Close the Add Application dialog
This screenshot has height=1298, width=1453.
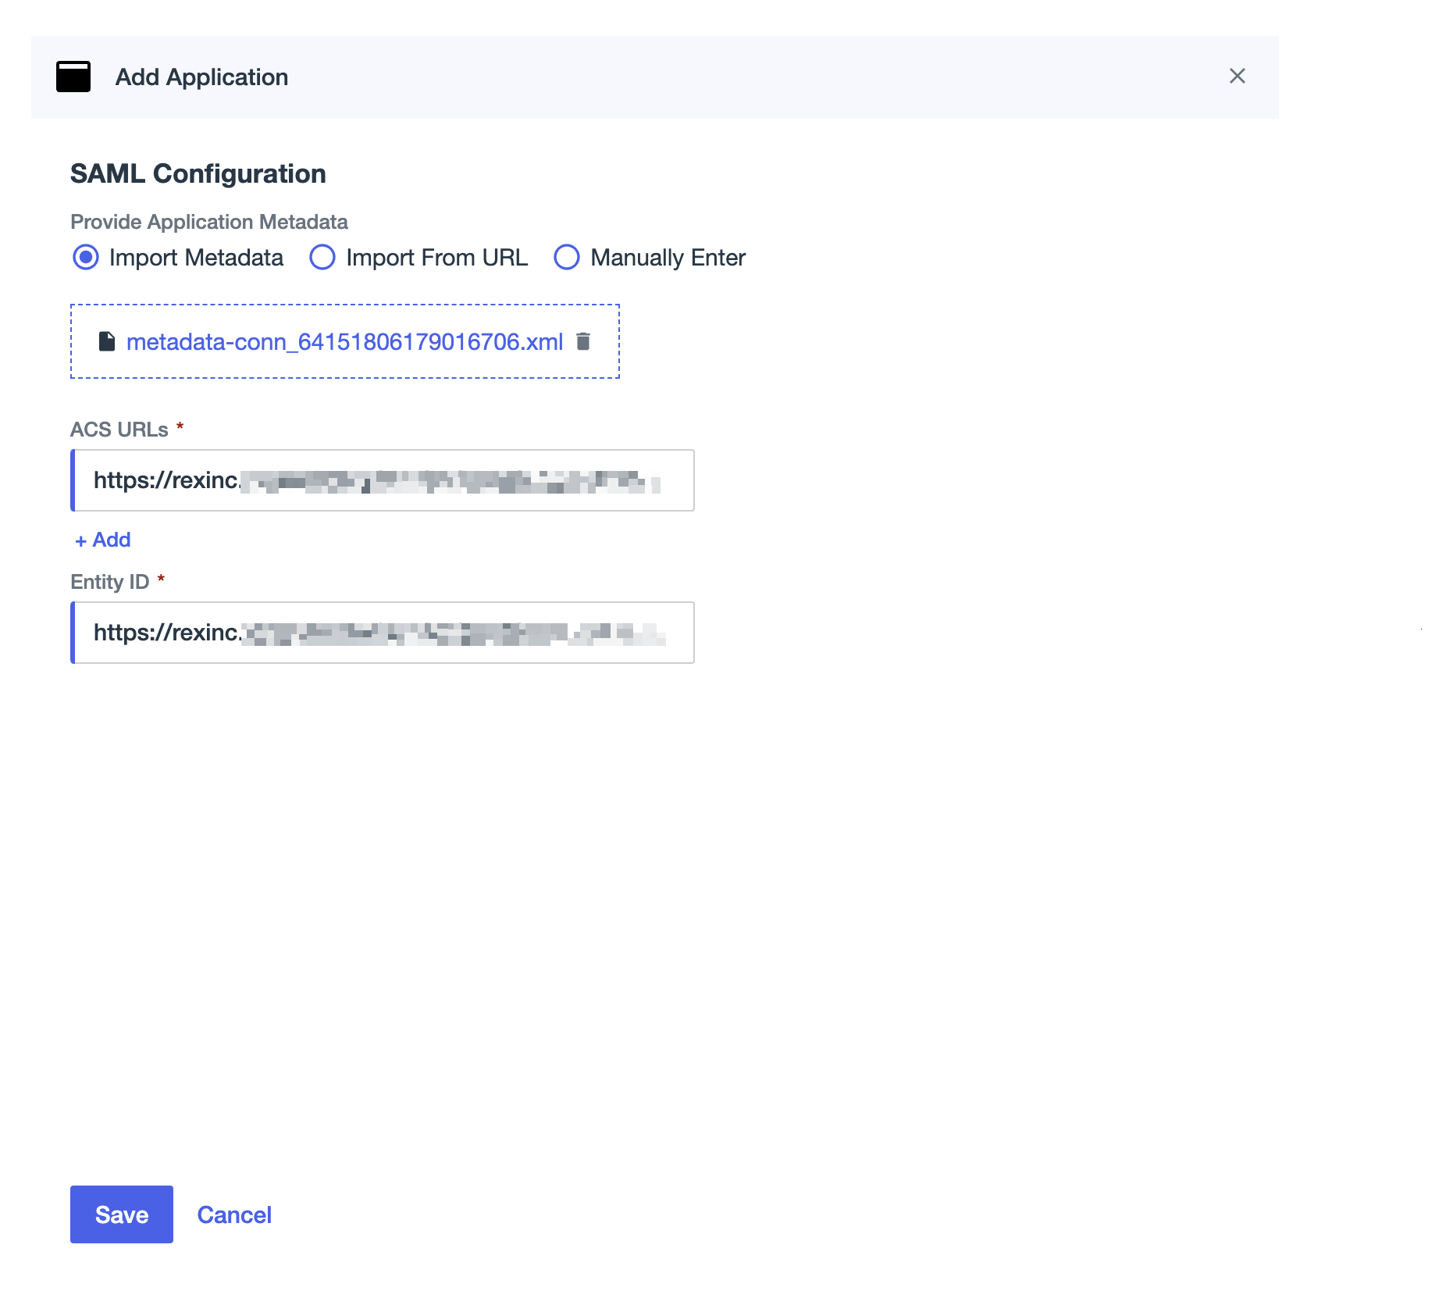1237,76
